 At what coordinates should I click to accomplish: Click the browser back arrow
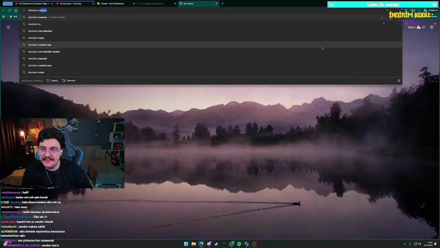(x=3, y=10)
